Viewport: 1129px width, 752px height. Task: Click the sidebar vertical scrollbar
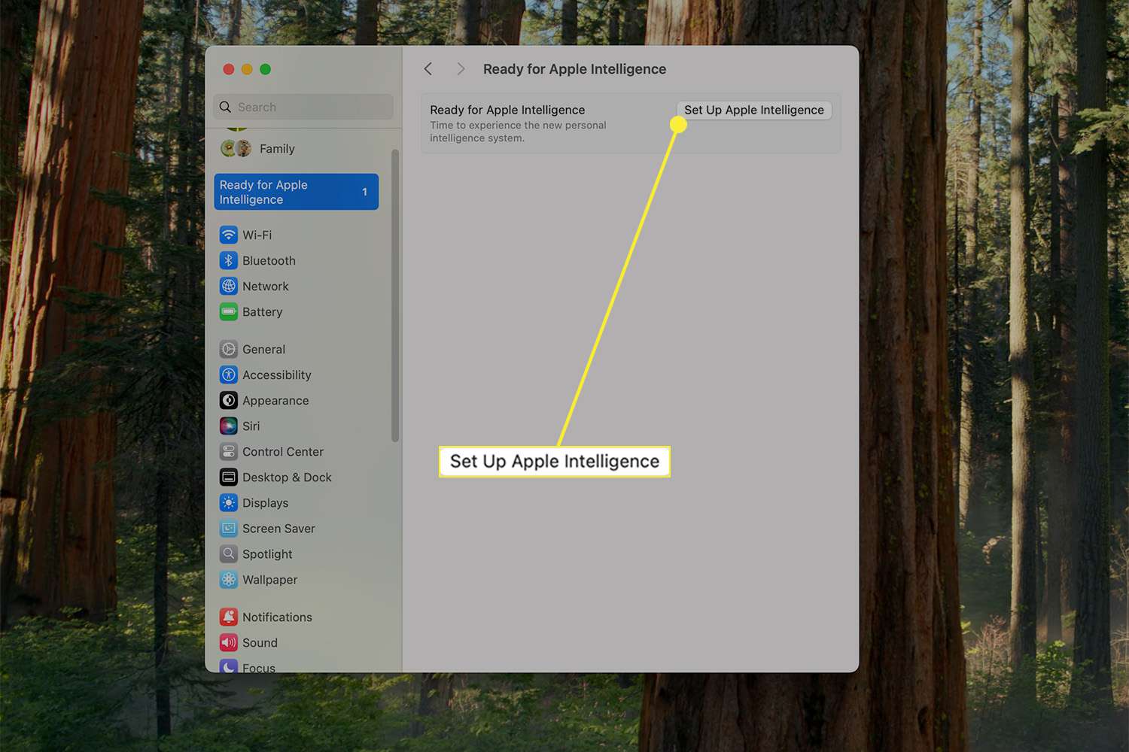395,295
